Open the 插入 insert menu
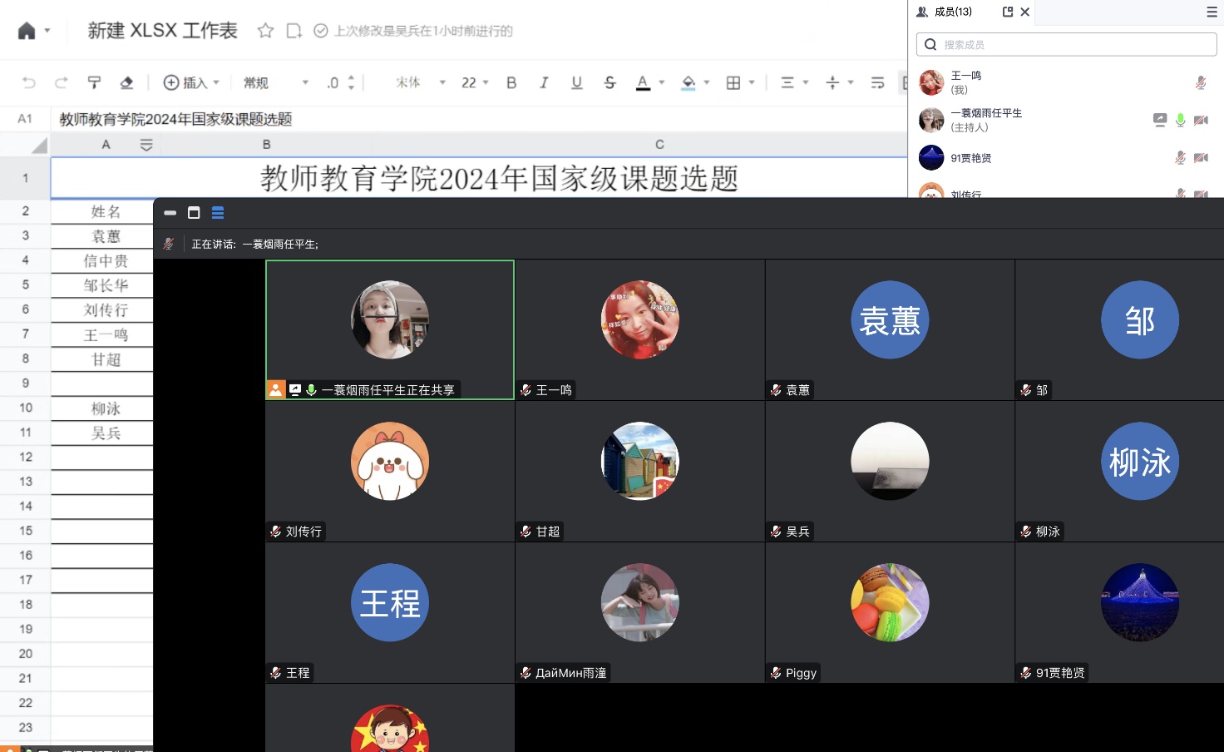 [191, 82]
